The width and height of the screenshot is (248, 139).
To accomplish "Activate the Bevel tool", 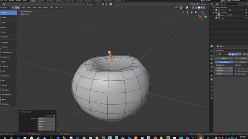I will pos(8,62).
